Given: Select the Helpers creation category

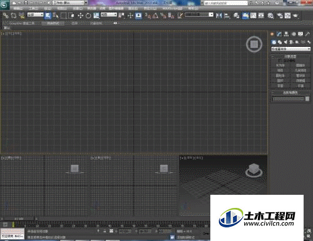Looking at the screenshot, I should coord(297,42).
